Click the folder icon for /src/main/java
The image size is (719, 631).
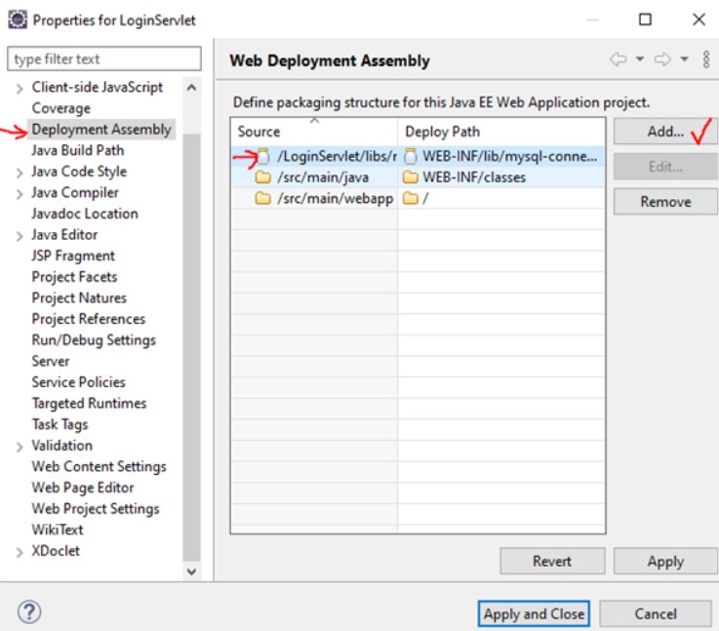point(262,177)
